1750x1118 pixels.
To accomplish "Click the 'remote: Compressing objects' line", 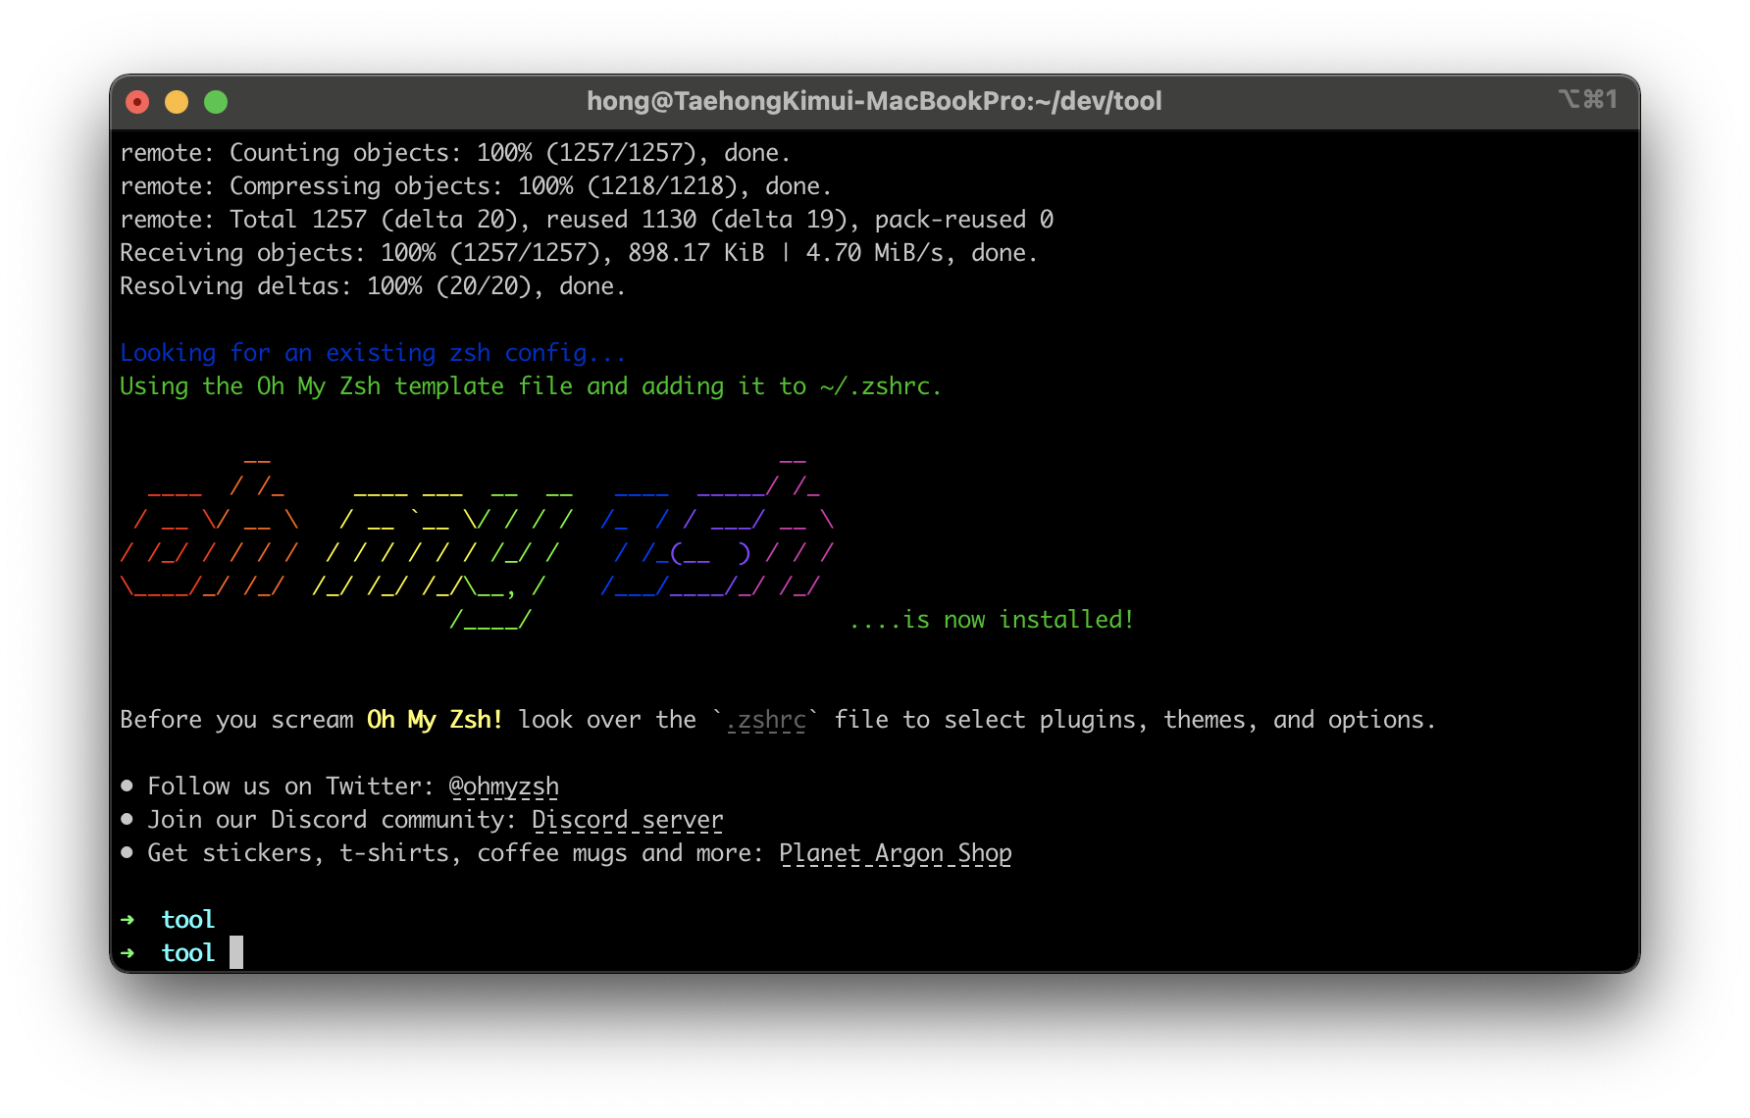I will [x=476, y=186].
